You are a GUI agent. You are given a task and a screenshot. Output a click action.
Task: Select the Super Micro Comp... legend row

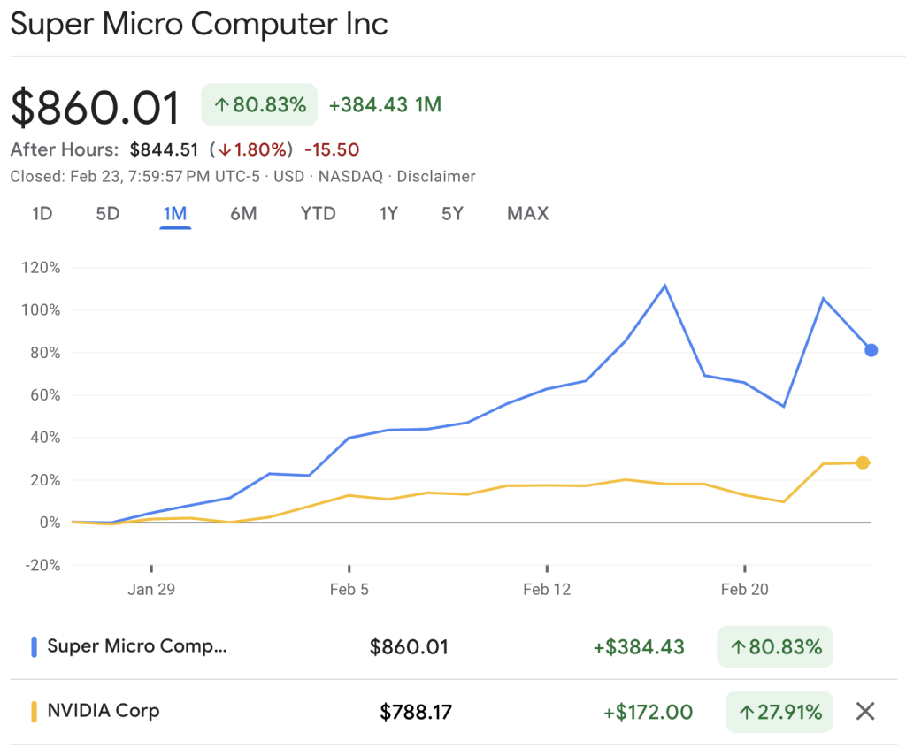coord(137,646)
